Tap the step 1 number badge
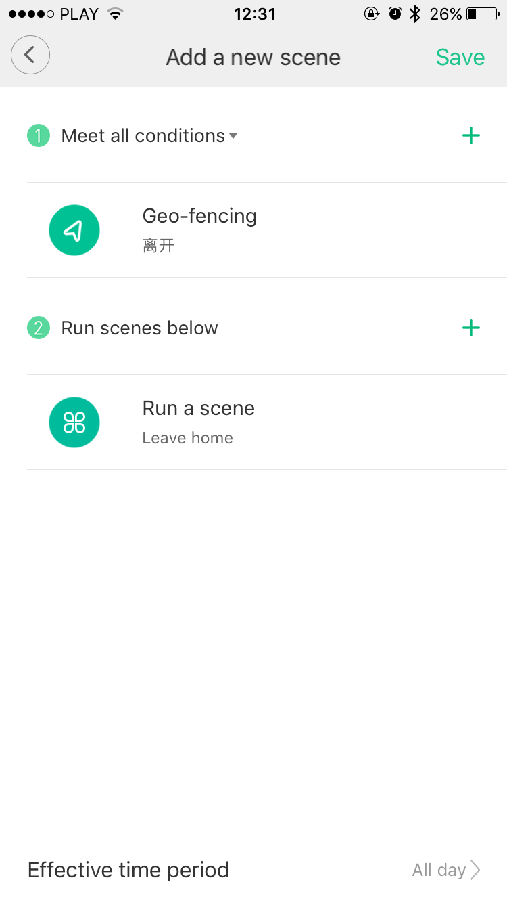The width and height of the screenshot is (507, 903). [39, 136]
